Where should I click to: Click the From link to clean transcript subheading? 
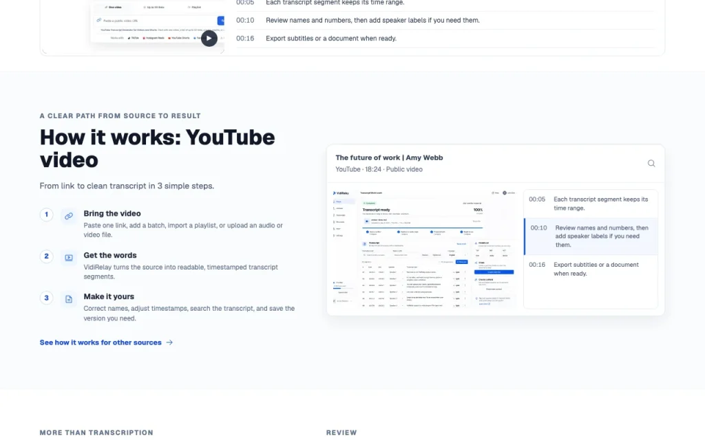click(x=127, y=186)
